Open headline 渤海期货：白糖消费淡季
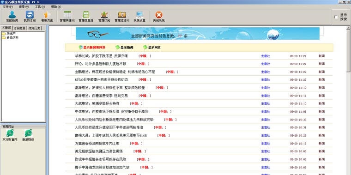This screenshot has height=175, width=351. (102, 96)
